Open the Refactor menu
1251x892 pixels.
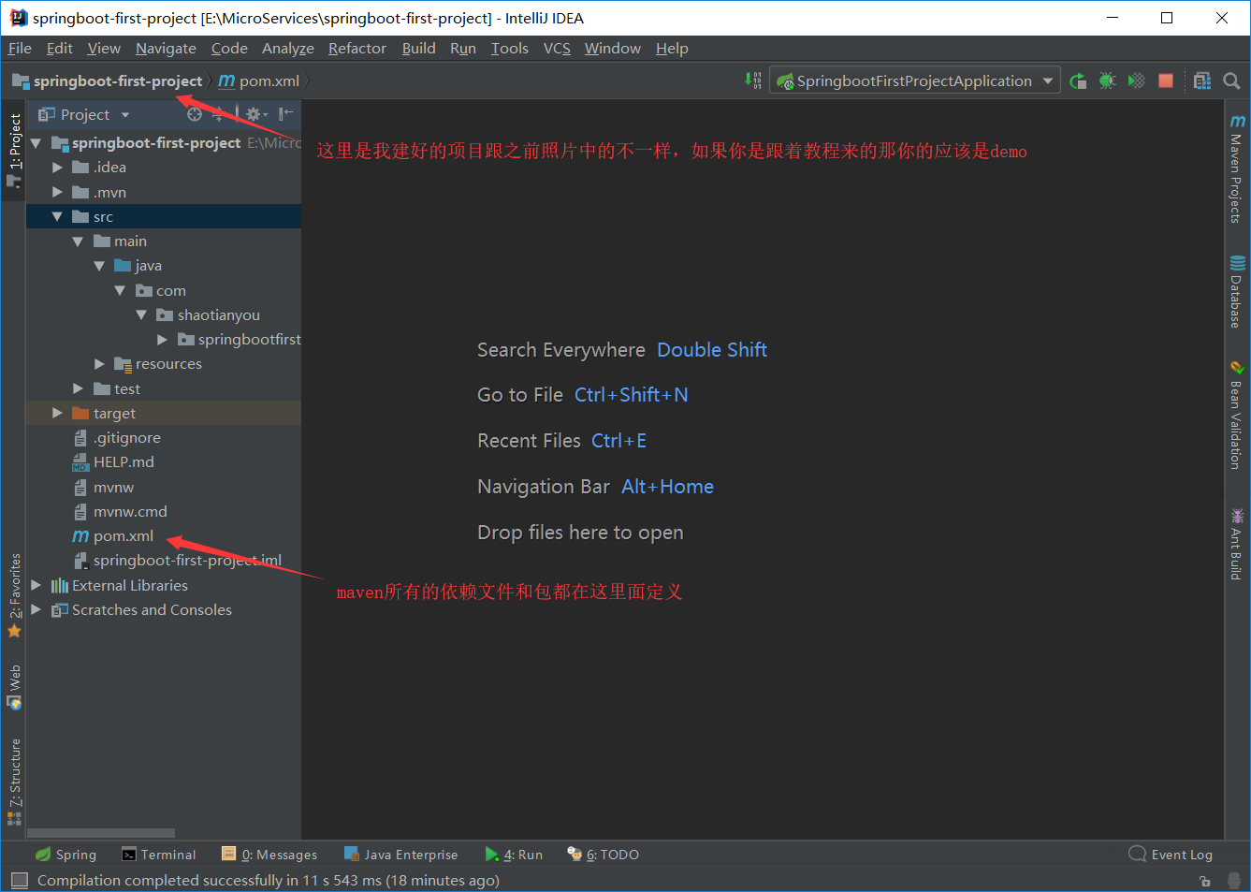(356, 49)
